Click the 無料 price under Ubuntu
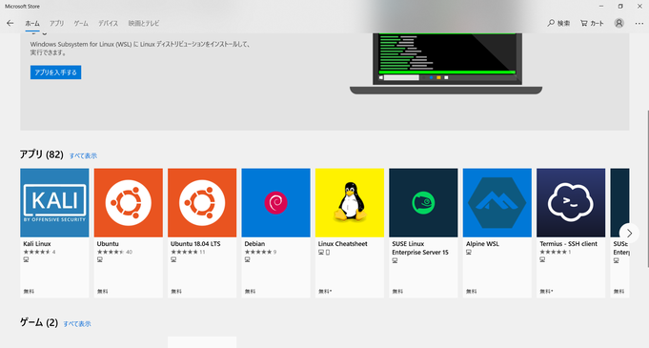The width and height of the screenshot is (649, 348). click(x=103, y=292)
